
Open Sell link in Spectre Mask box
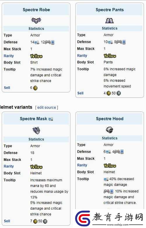click(7, 221)
